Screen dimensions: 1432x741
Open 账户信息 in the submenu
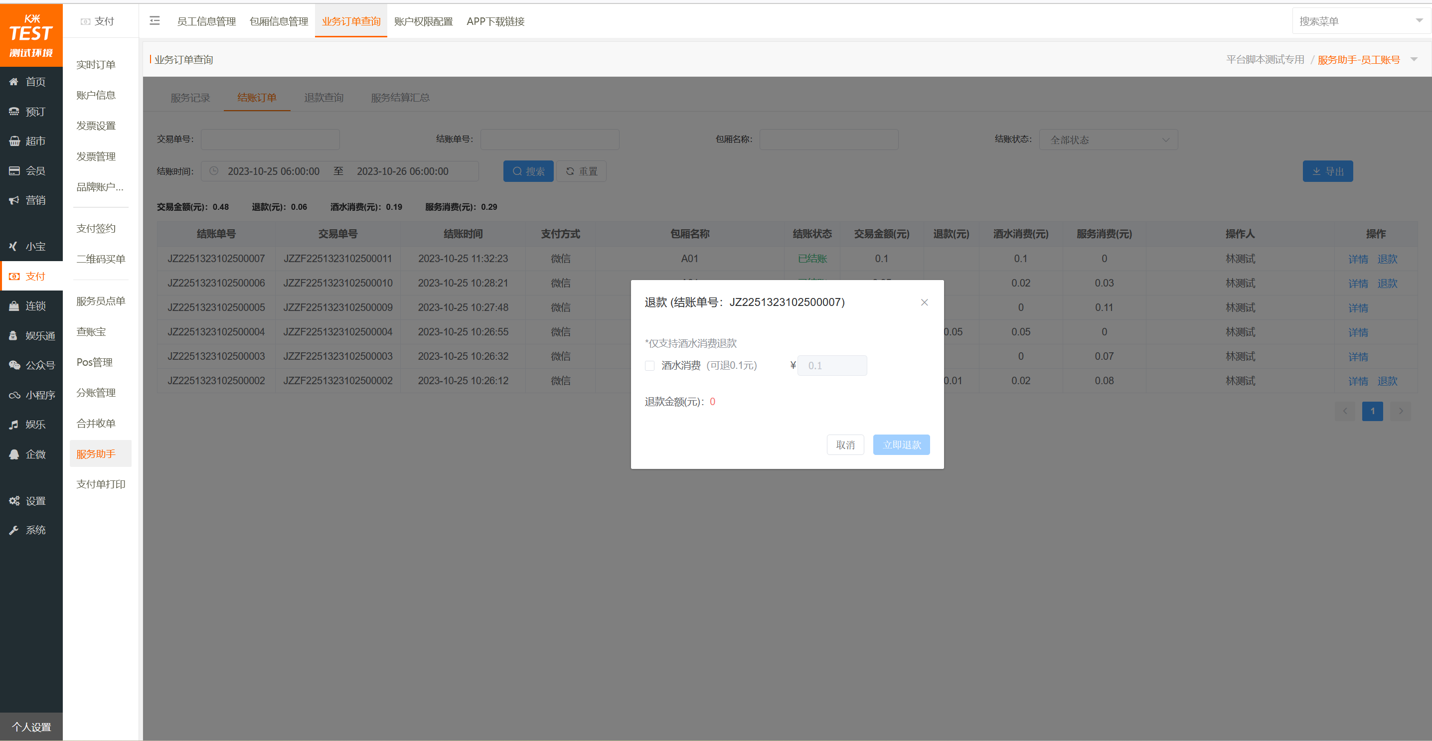pos(96,95)
